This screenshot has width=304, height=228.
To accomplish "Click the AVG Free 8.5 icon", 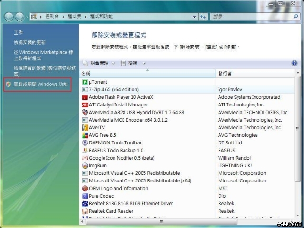I will [85, 135].
